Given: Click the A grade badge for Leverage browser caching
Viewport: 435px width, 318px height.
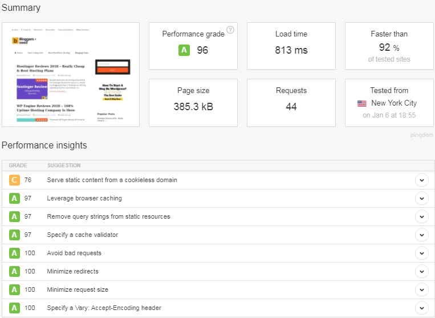Looking at the screenshot, I should (14, 198).
